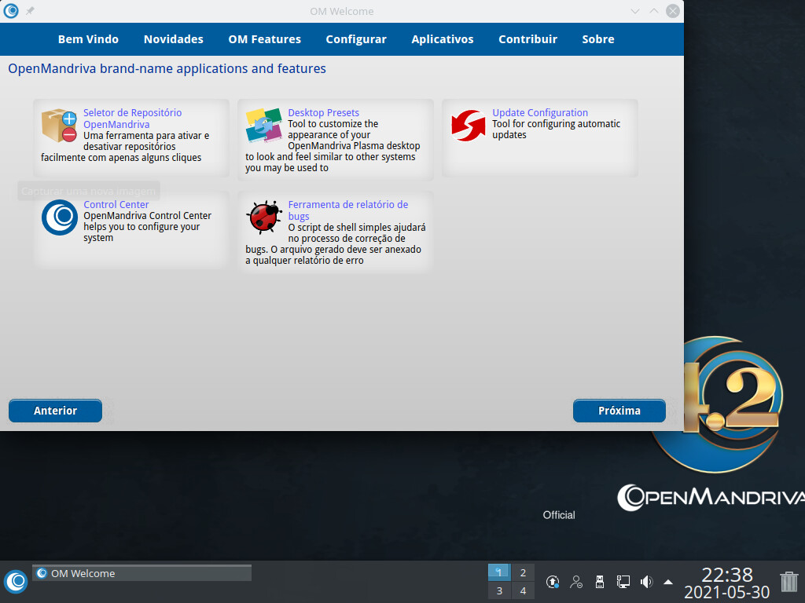Screen dimensions: 805x603
Task: Click the text "Uma ferramenta para ativar e desativar repositórios"
Action: click(x=146, y=141)
